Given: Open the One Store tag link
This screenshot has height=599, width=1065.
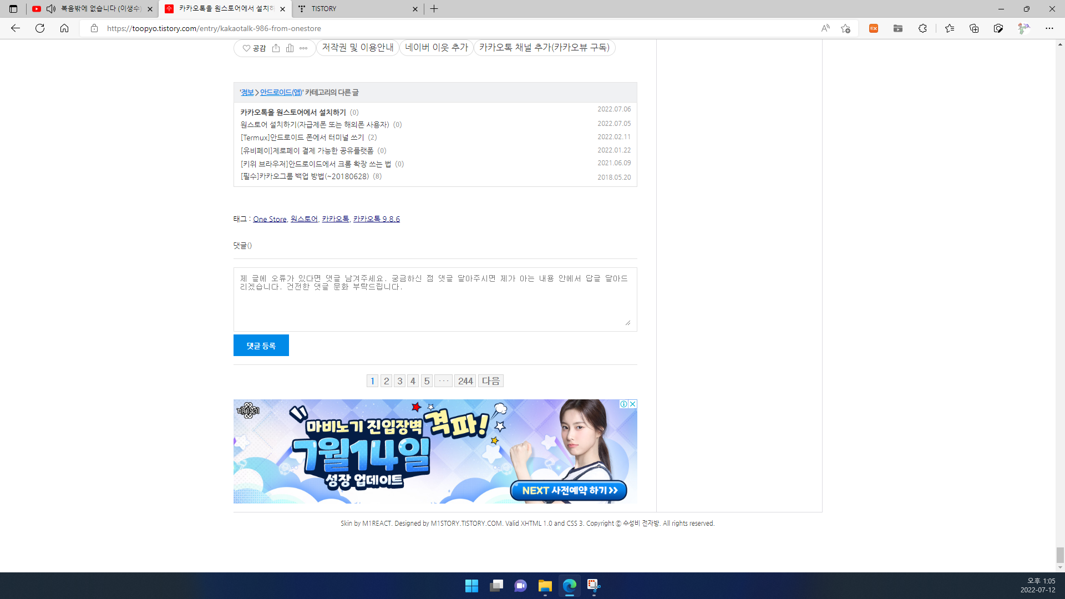Looking at the screenshot, I should coord(269,219).
